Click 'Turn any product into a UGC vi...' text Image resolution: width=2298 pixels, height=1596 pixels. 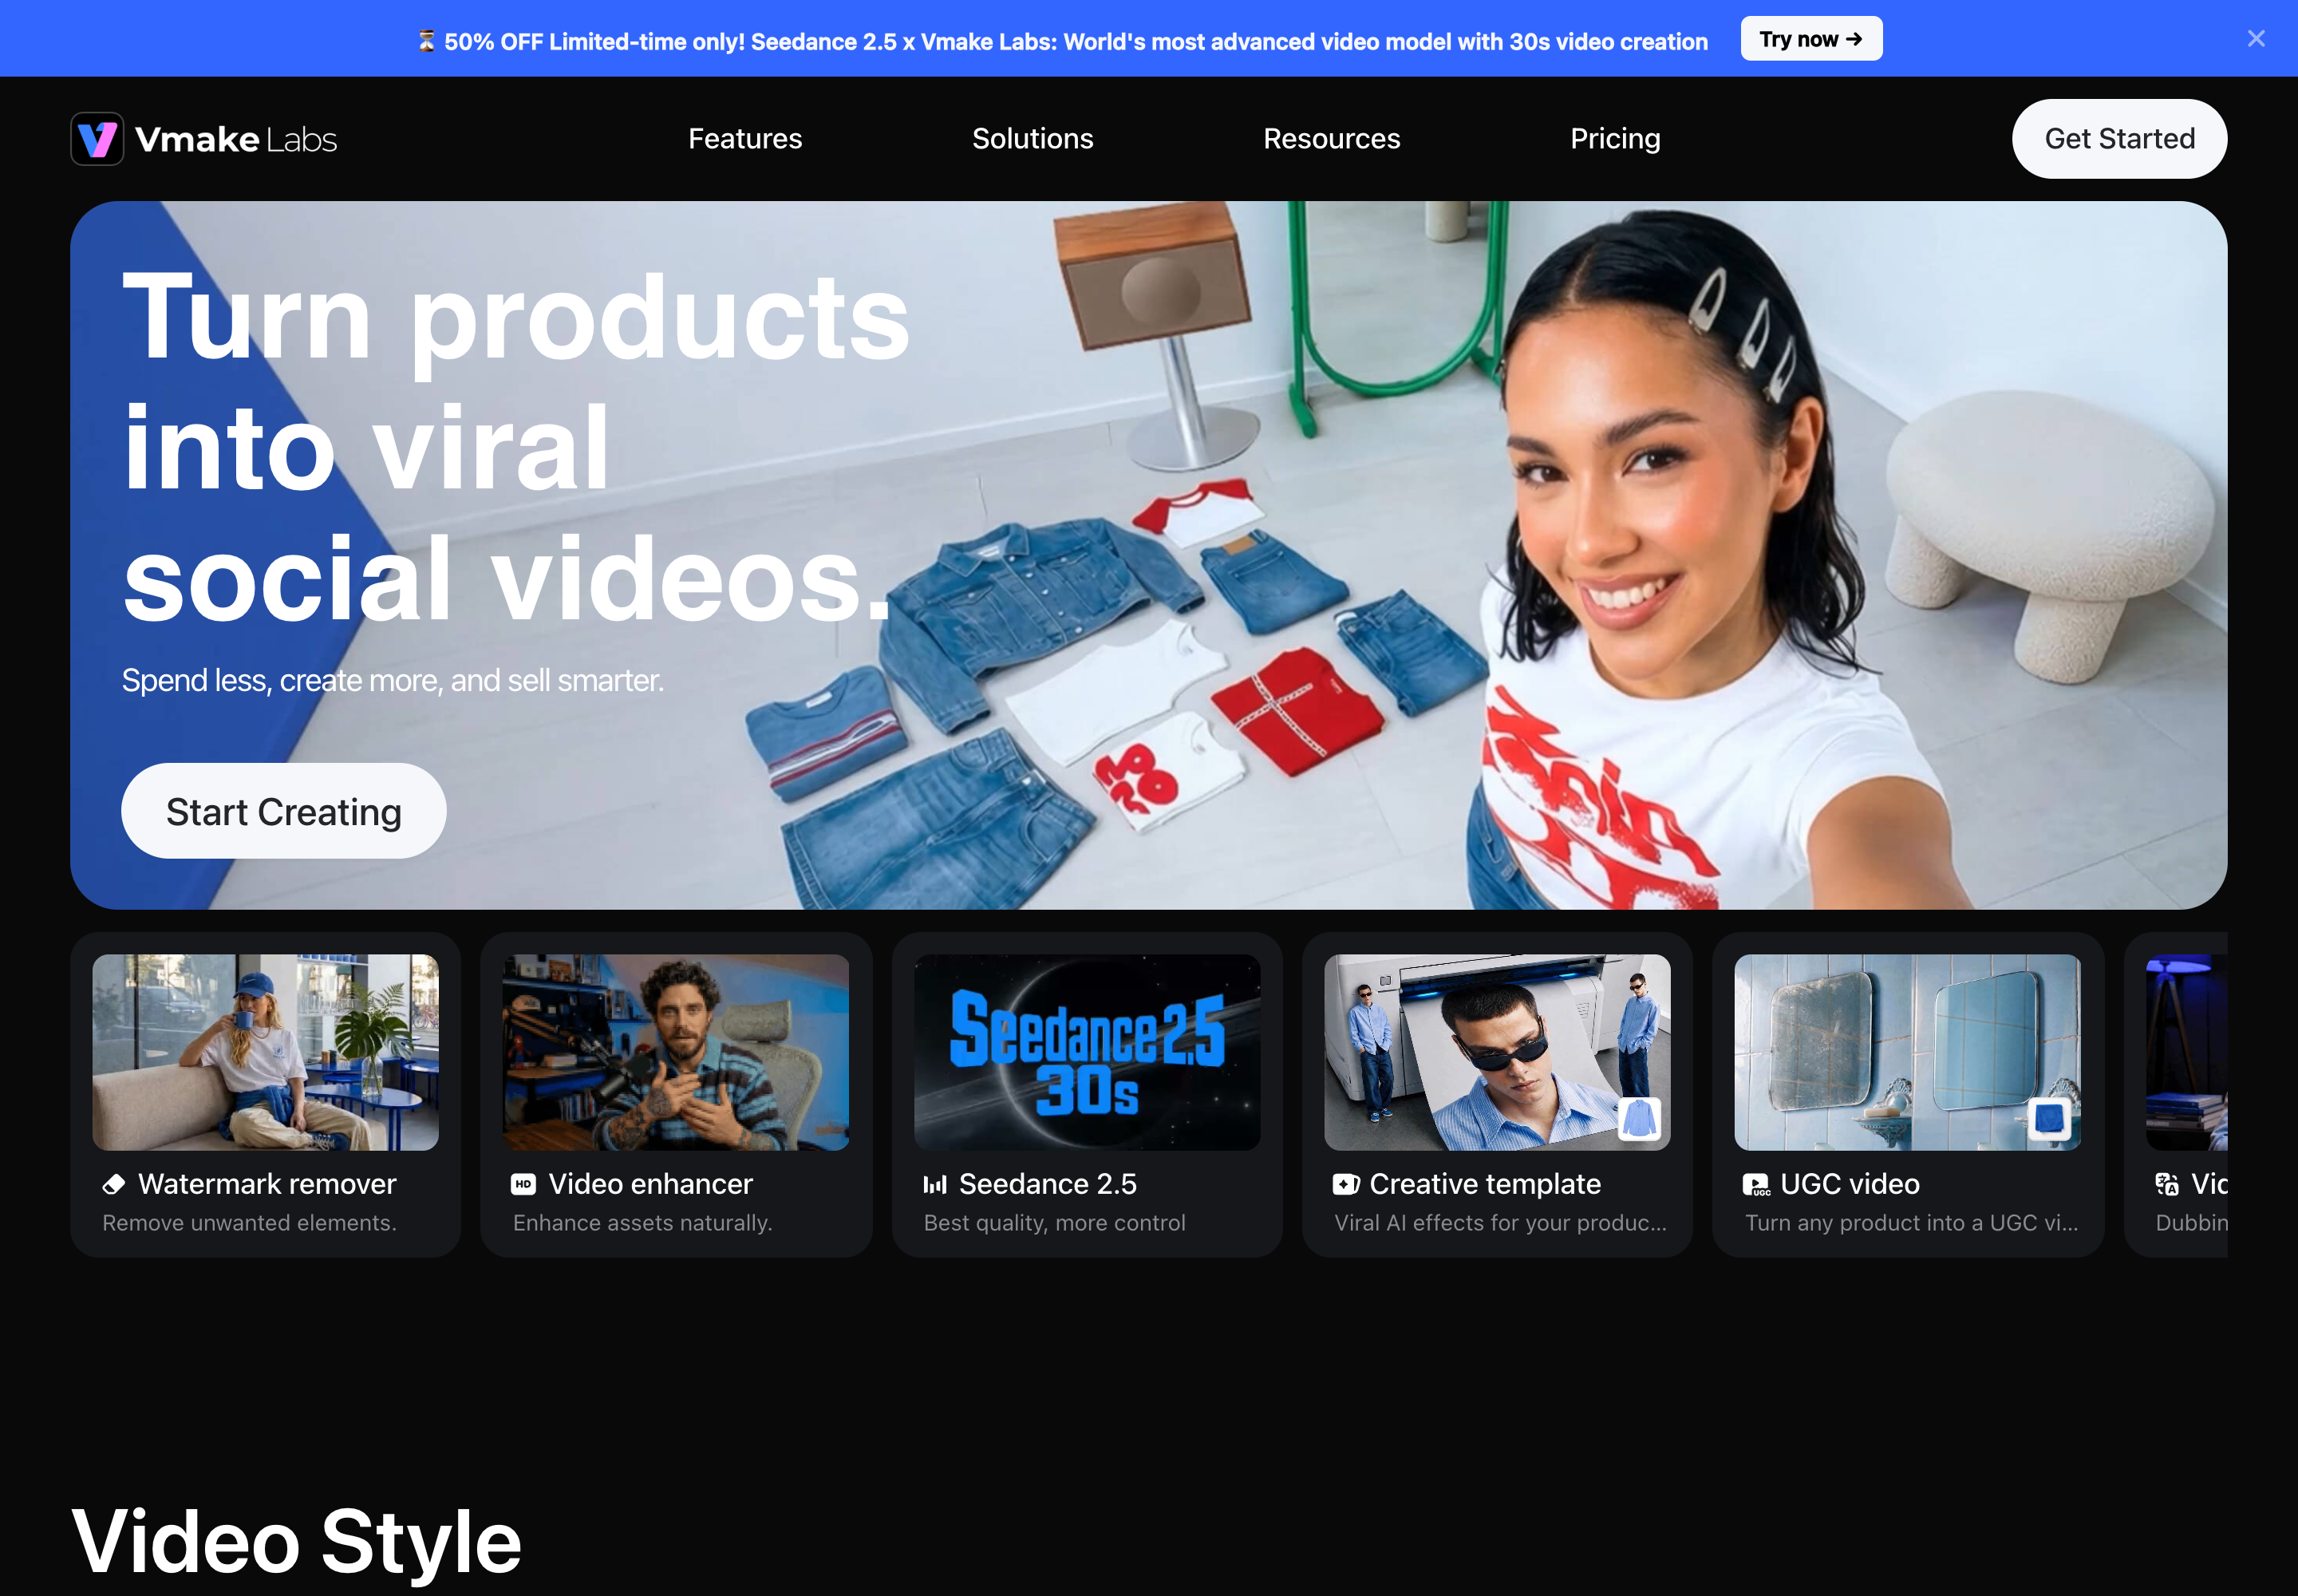pos(1911,1223)
